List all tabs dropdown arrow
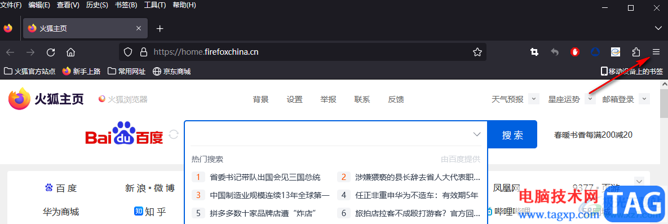 point(658,28)
